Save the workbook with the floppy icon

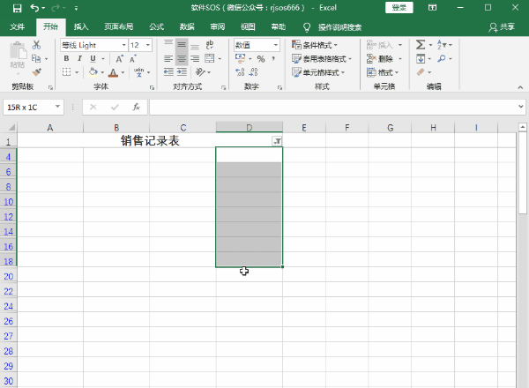[x=17, y=8]
